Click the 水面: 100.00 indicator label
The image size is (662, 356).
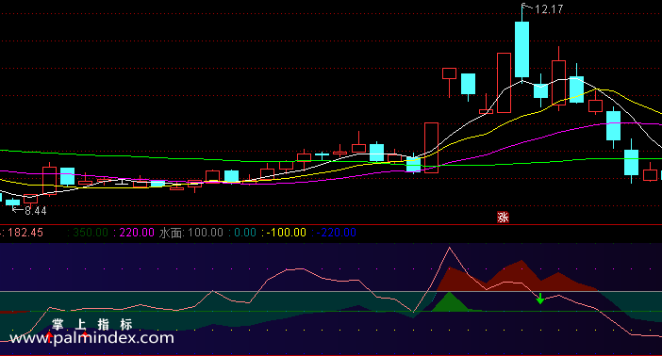[x=190, y=233]
